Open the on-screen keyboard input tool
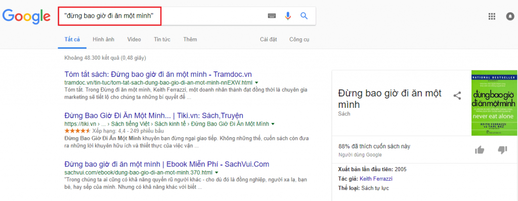 click(x=272, y=16)
